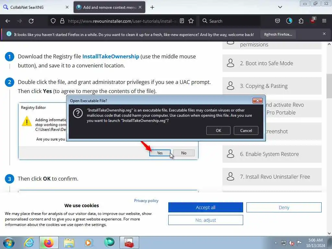Click the blue circular extension icon in toolbar
This screenshot has height=249, width=332.
point(289,21)
